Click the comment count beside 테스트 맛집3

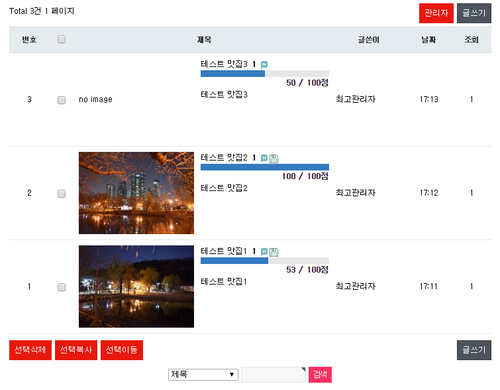pos(254,64)
